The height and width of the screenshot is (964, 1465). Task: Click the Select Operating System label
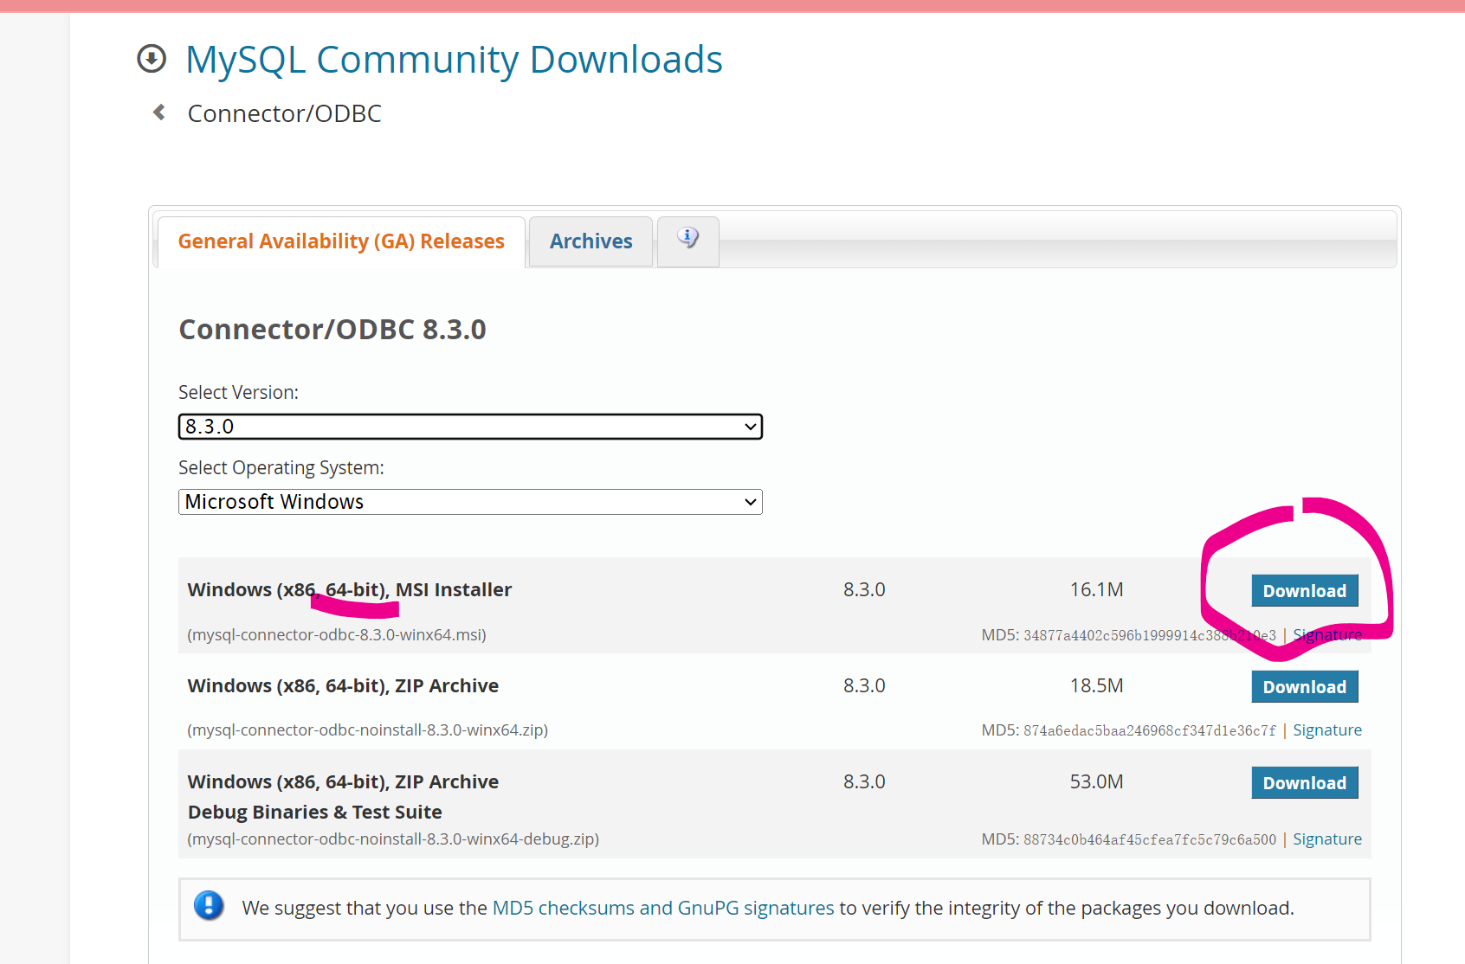click(x=281, y=468)
